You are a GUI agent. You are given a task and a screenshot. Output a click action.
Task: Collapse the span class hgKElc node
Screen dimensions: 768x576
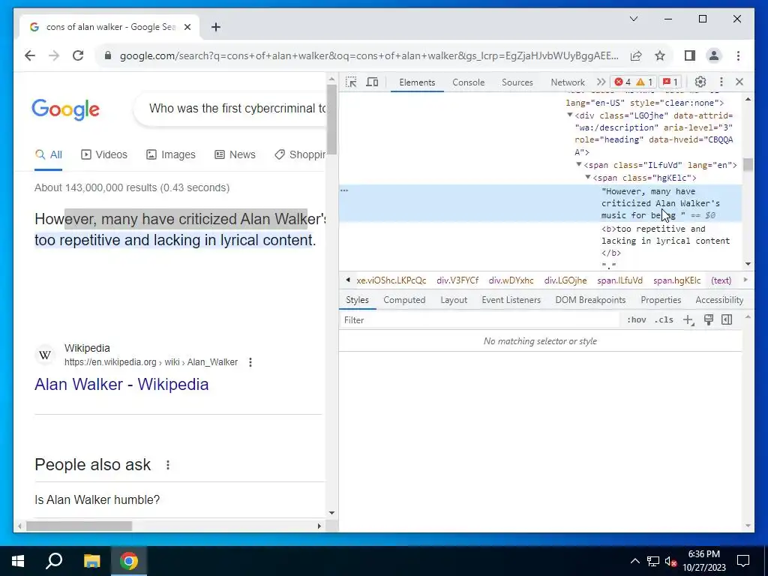pyautogui.click(x=588, y=177)
